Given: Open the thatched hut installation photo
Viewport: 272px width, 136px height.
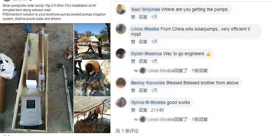Looking at the screenshot, I should [x=92, y=41].
